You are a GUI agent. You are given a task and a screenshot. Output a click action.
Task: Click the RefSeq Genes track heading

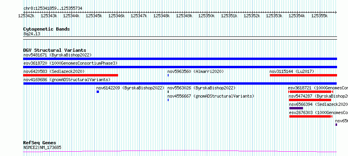(39, 143)
